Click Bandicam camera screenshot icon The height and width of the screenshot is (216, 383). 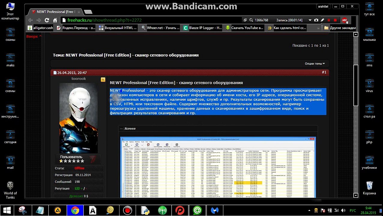tap(316, 20)
